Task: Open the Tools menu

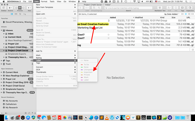Action: point(52,1)
